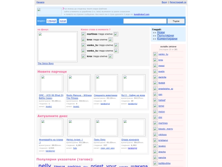Viewport: 222px width, 167px height.
Task: Open anastaisha_sz profile link
Action: point(166,89)
